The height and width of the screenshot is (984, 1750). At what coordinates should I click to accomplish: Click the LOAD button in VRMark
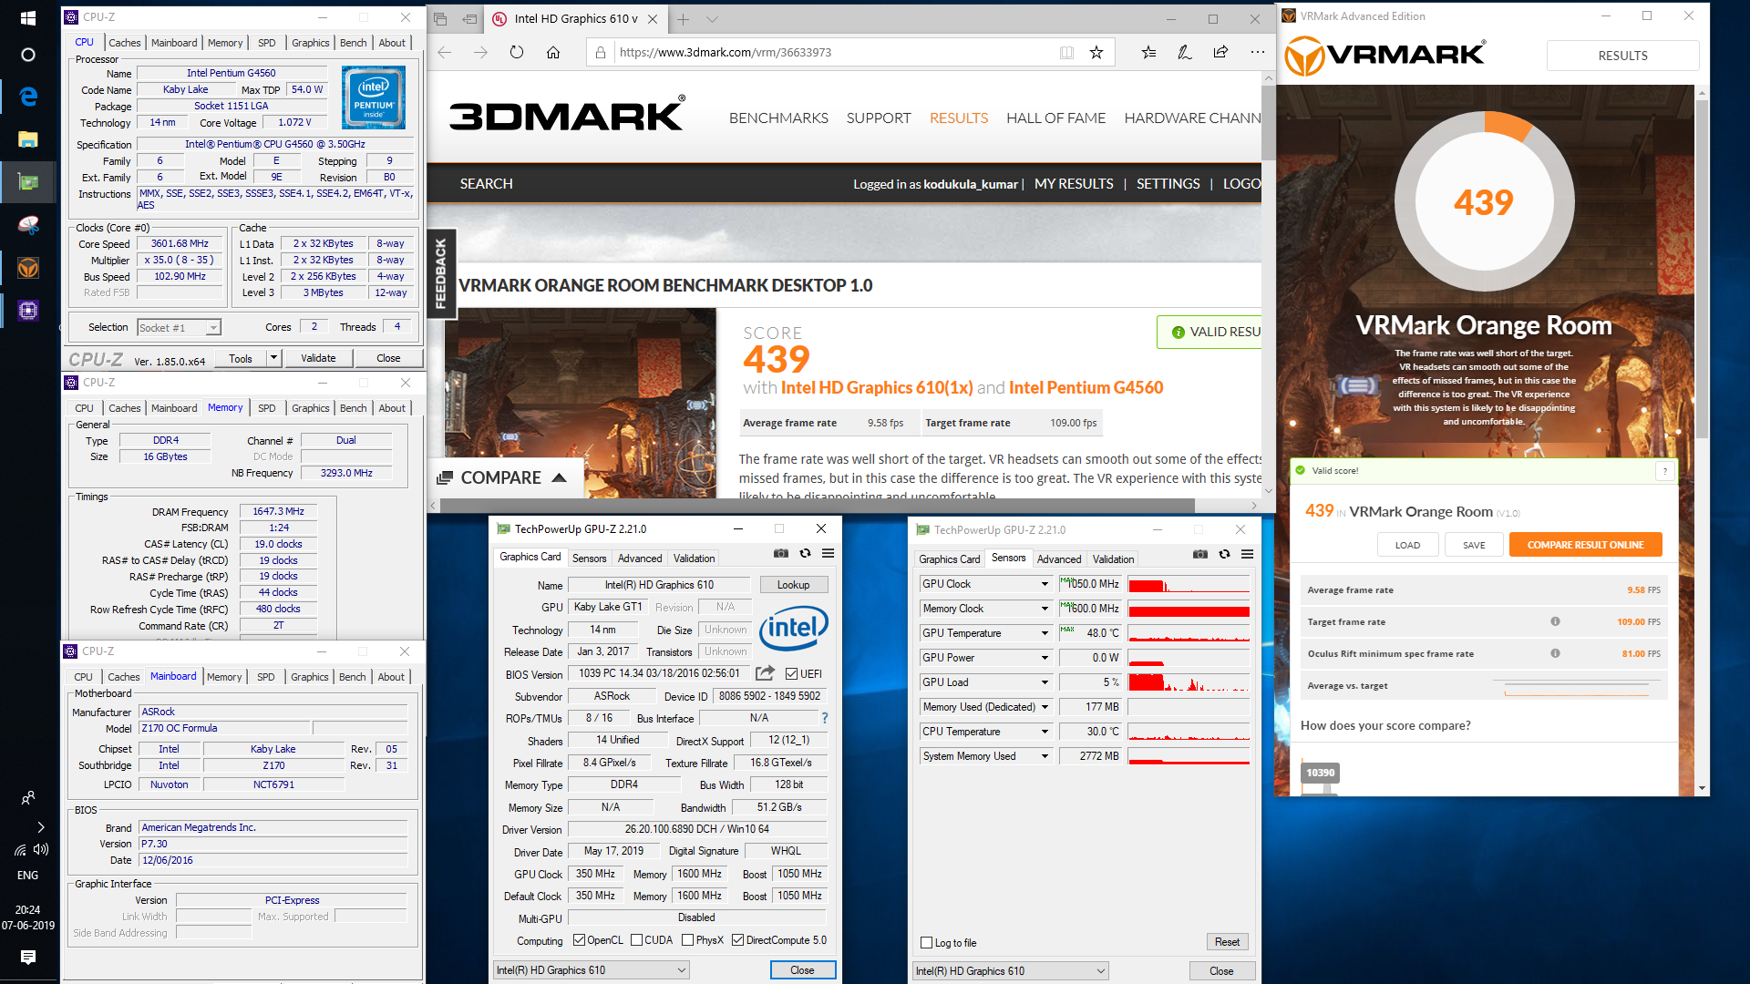[1407, 545]
